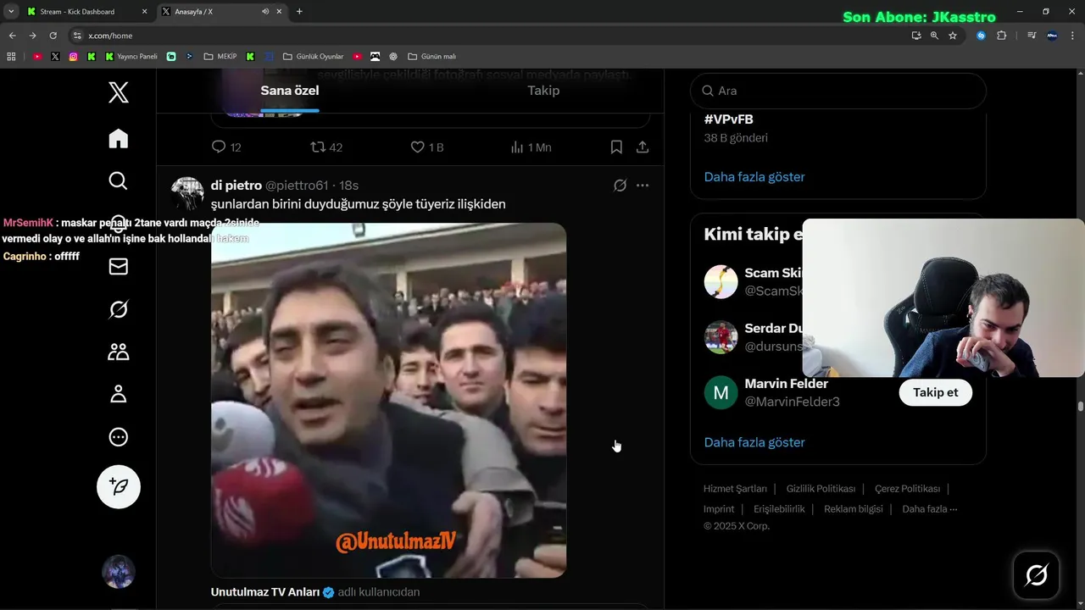Open Instagram bookmark in the bookmarks bar

tap(74, 57)
